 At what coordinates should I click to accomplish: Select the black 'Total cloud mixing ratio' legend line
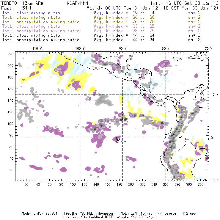[31, 35]
